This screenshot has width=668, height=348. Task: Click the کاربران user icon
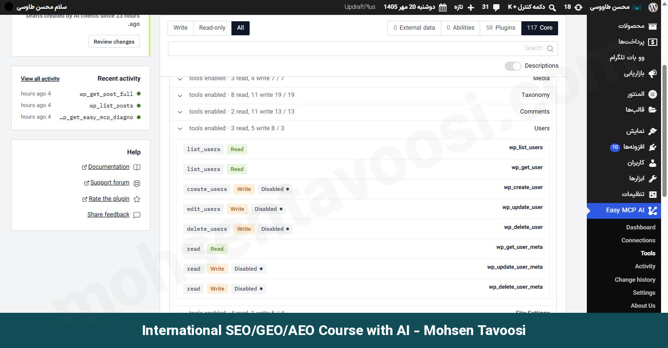653,163
